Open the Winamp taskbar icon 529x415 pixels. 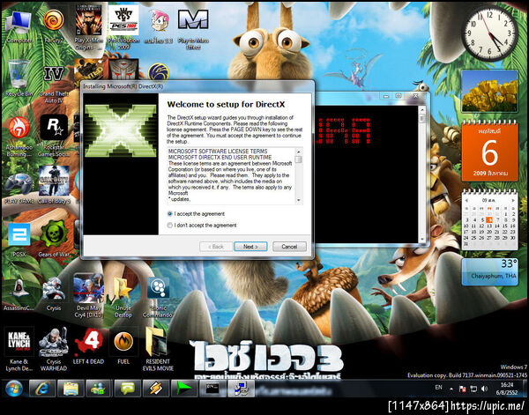coord(156,389)
